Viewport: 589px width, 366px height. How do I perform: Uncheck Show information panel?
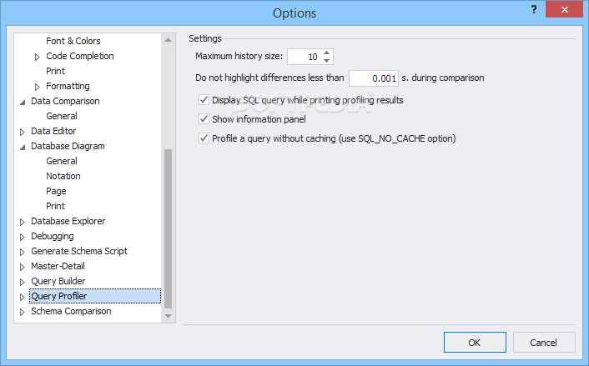(x=204, y=119)
